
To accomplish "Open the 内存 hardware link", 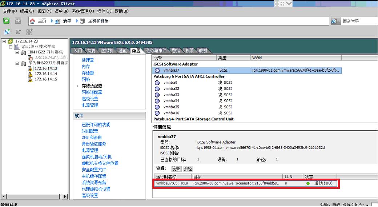I will pos(86,67).
